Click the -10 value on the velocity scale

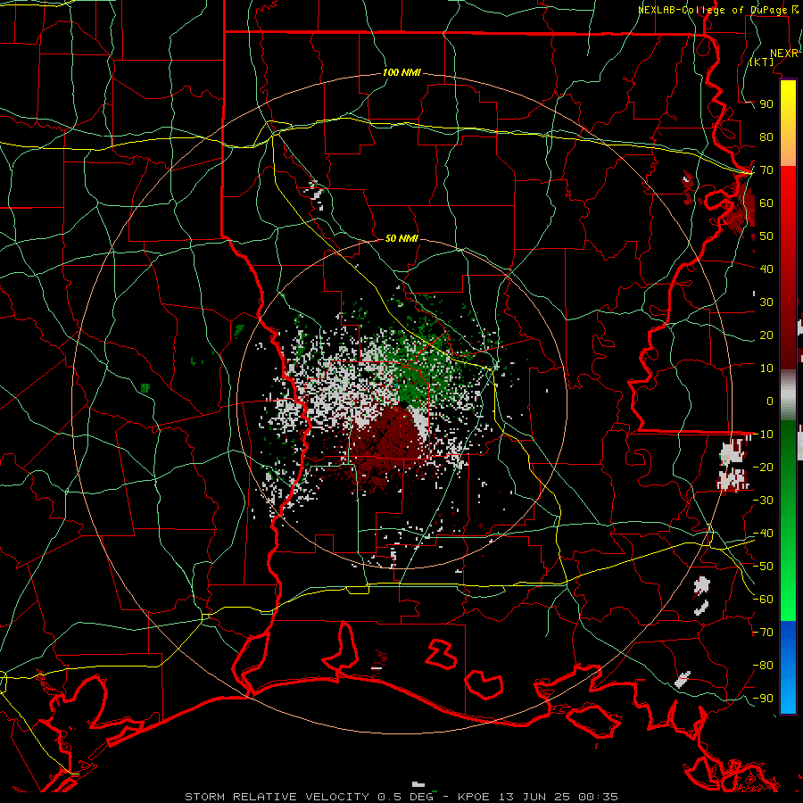763,435
